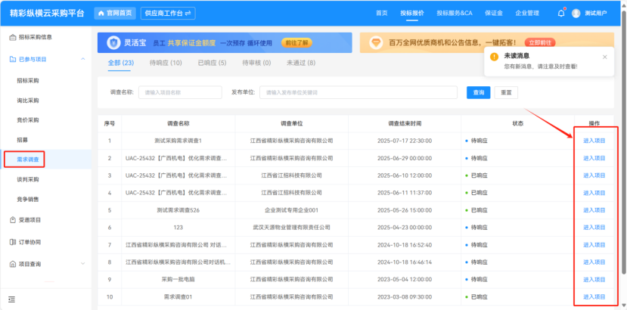Go to 首页 in top navigation

pos(381,13)
